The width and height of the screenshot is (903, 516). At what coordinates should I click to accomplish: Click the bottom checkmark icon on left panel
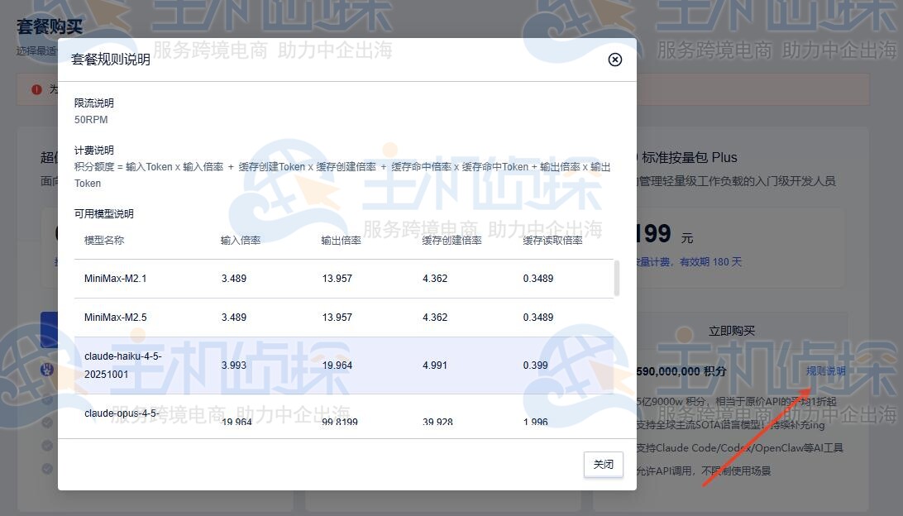pyautogui.click(x=47, y=468)
